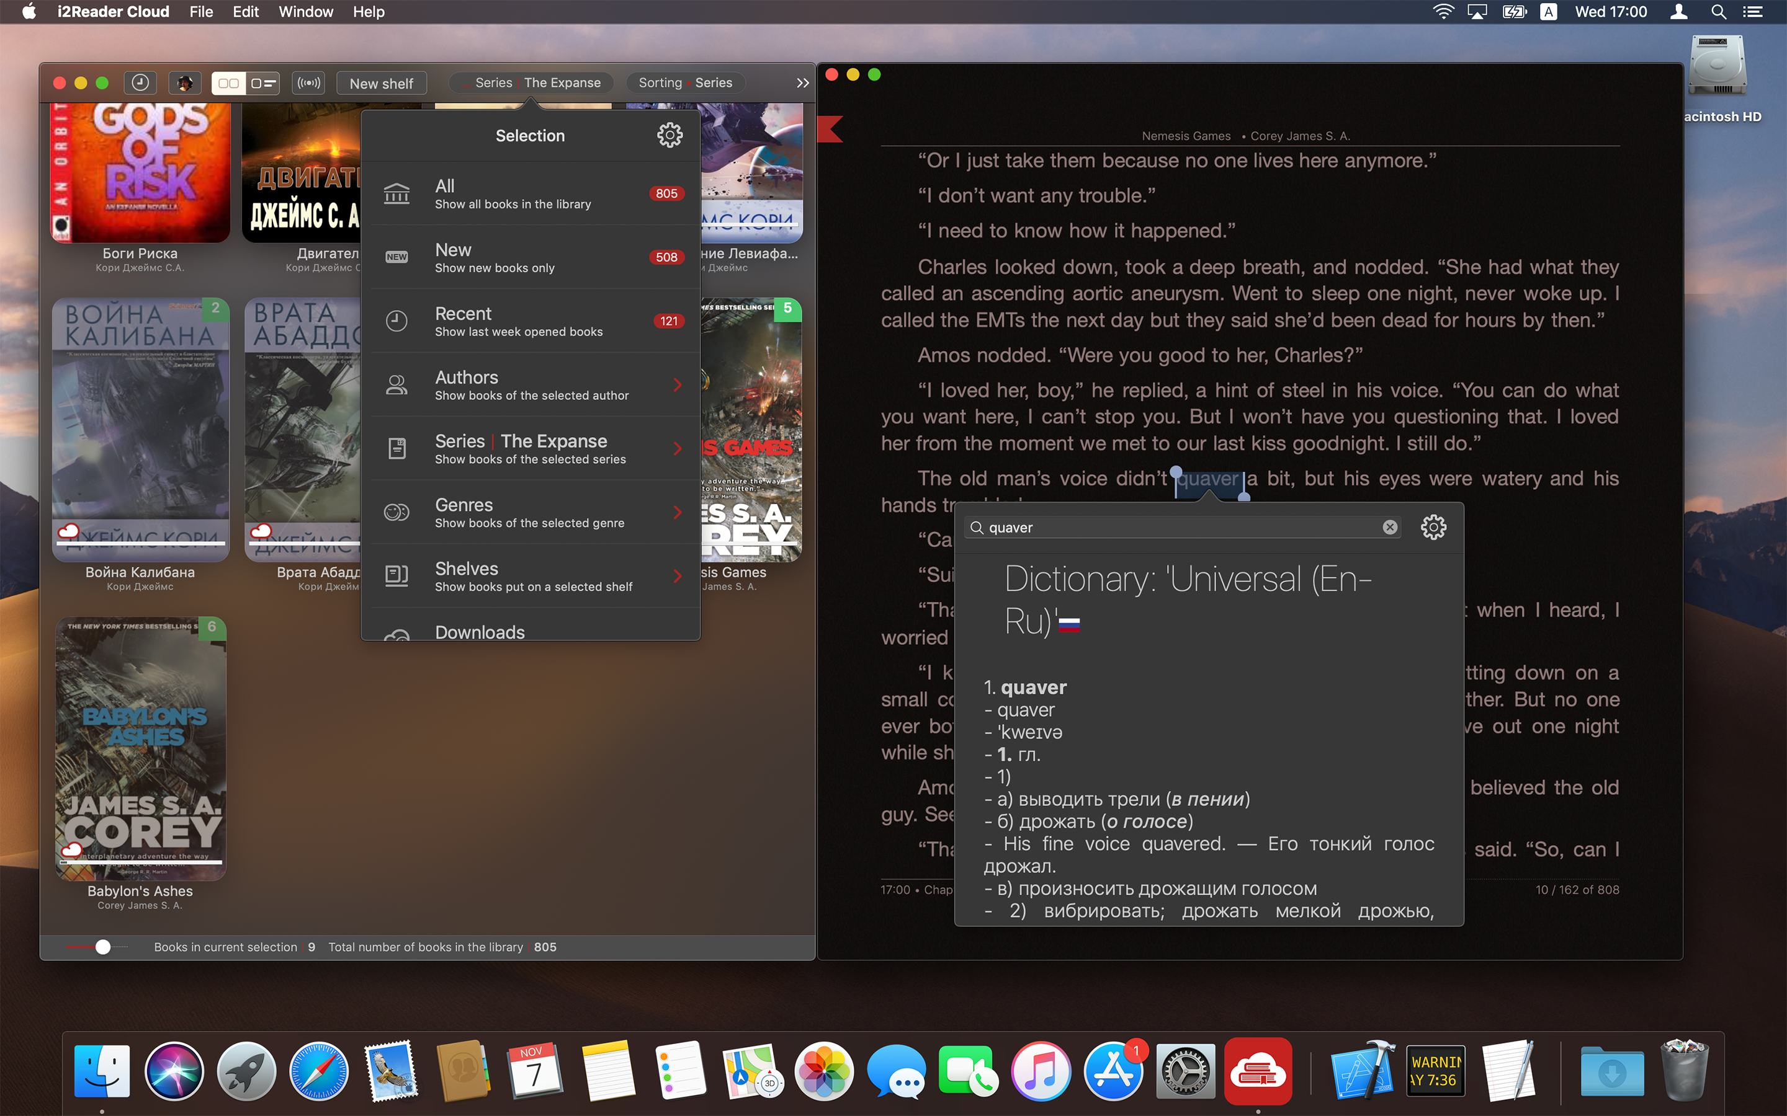This screenshot has height=1116, width=1787.
Task: Expand the Authors selection submenu
Action: click(676, 384)
